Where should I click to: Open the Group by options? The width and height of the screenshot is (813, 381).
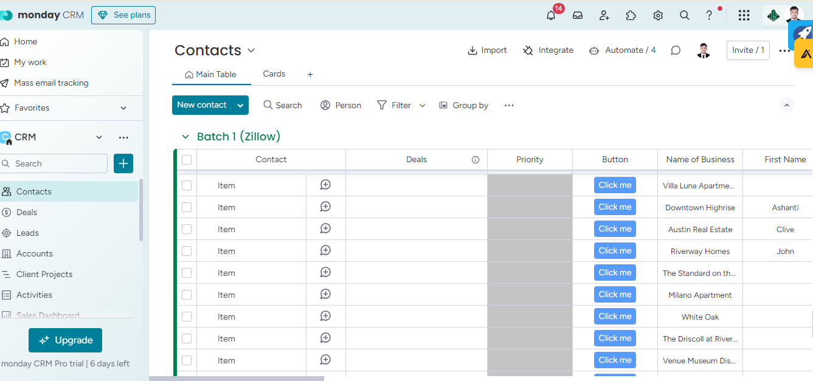click(463, 105)
